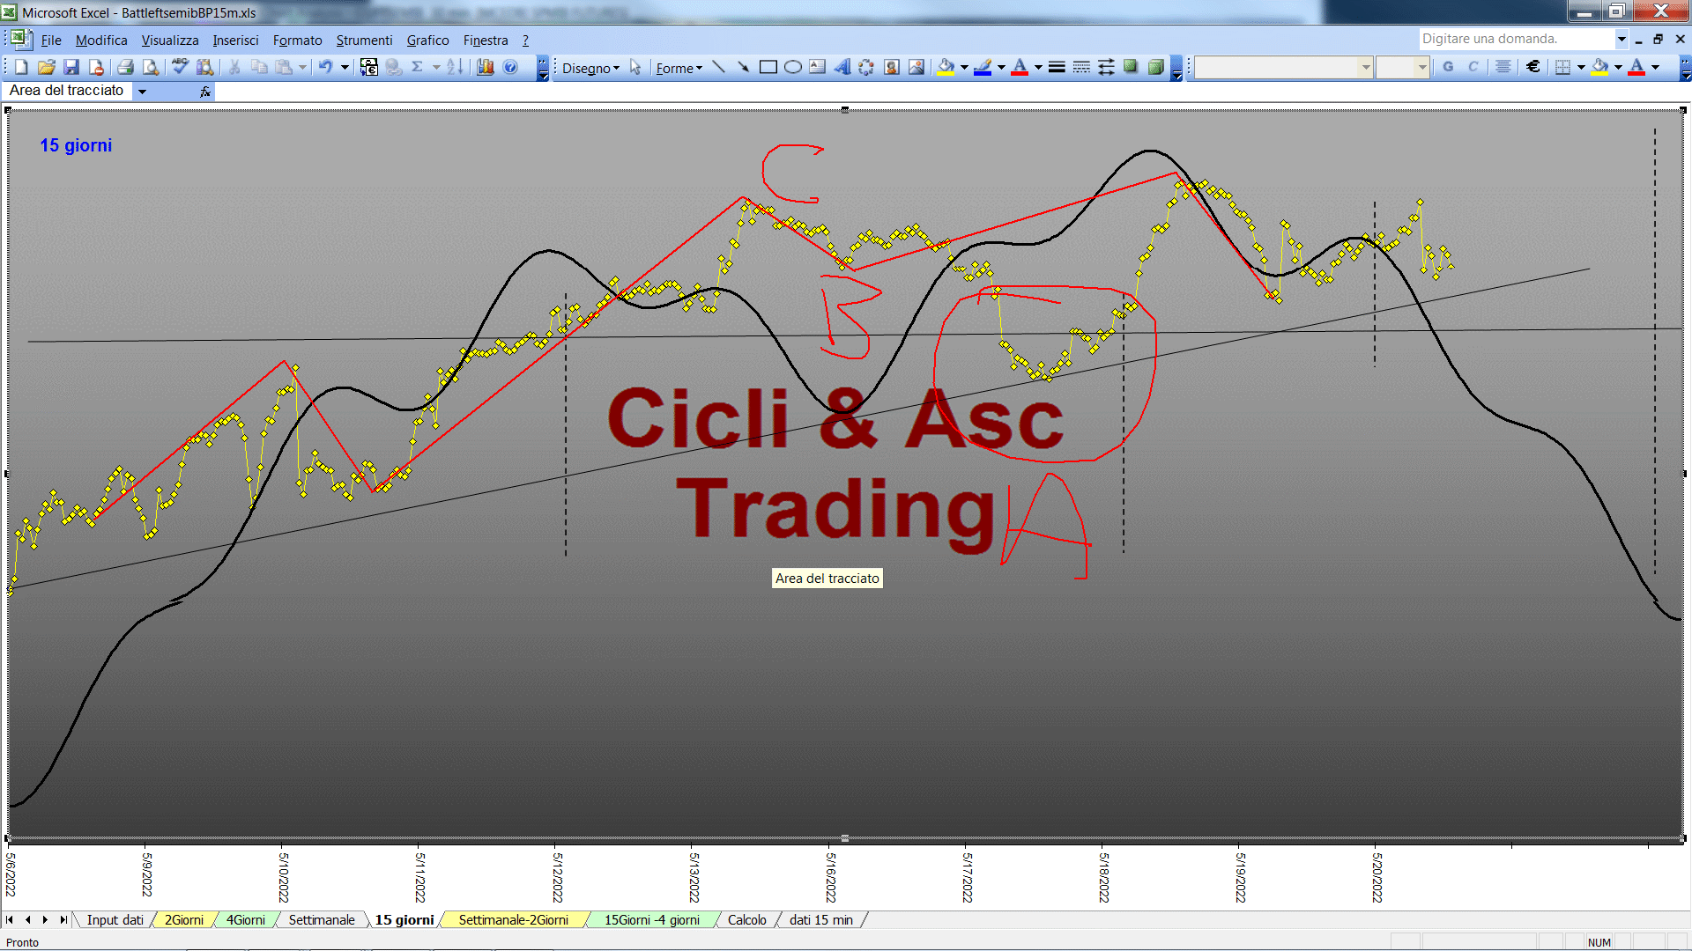
Task: Apply the blue drawing line color
Action: (x=983, y=67)
